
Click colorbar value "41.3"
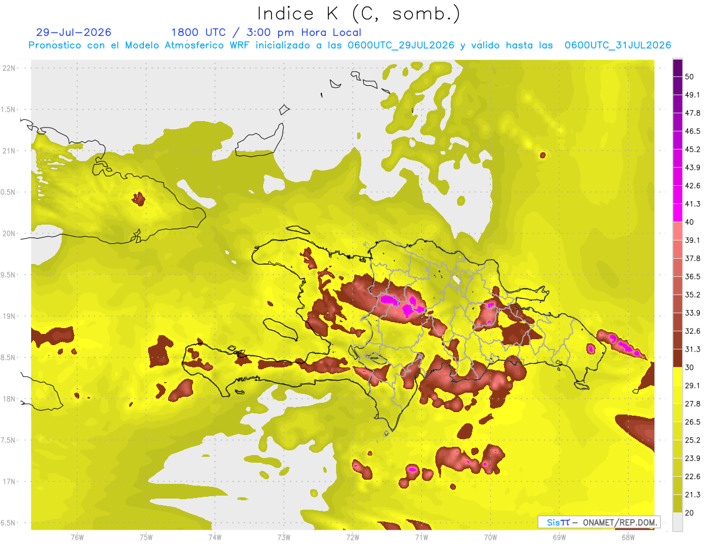click(692, 204)
